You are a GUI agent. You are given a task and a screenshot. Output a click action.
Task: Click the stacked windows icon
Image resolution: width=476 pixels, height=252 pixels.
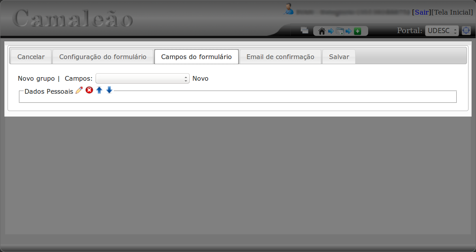[x=304, y=30]
